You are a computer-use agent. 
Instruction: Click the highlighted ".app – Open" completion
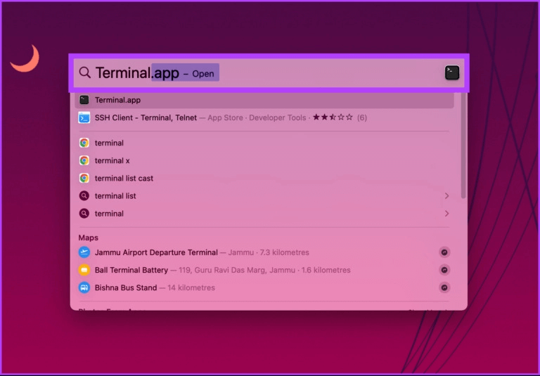(x=186, y=72)
